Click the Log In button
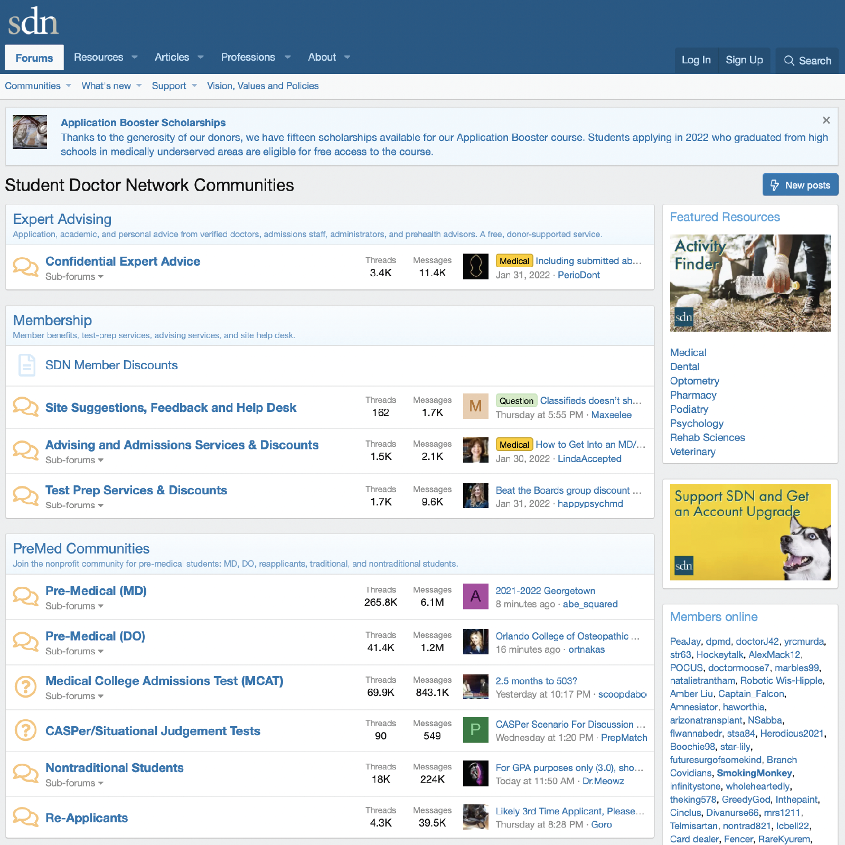The image size is (845, 845). 696,60
